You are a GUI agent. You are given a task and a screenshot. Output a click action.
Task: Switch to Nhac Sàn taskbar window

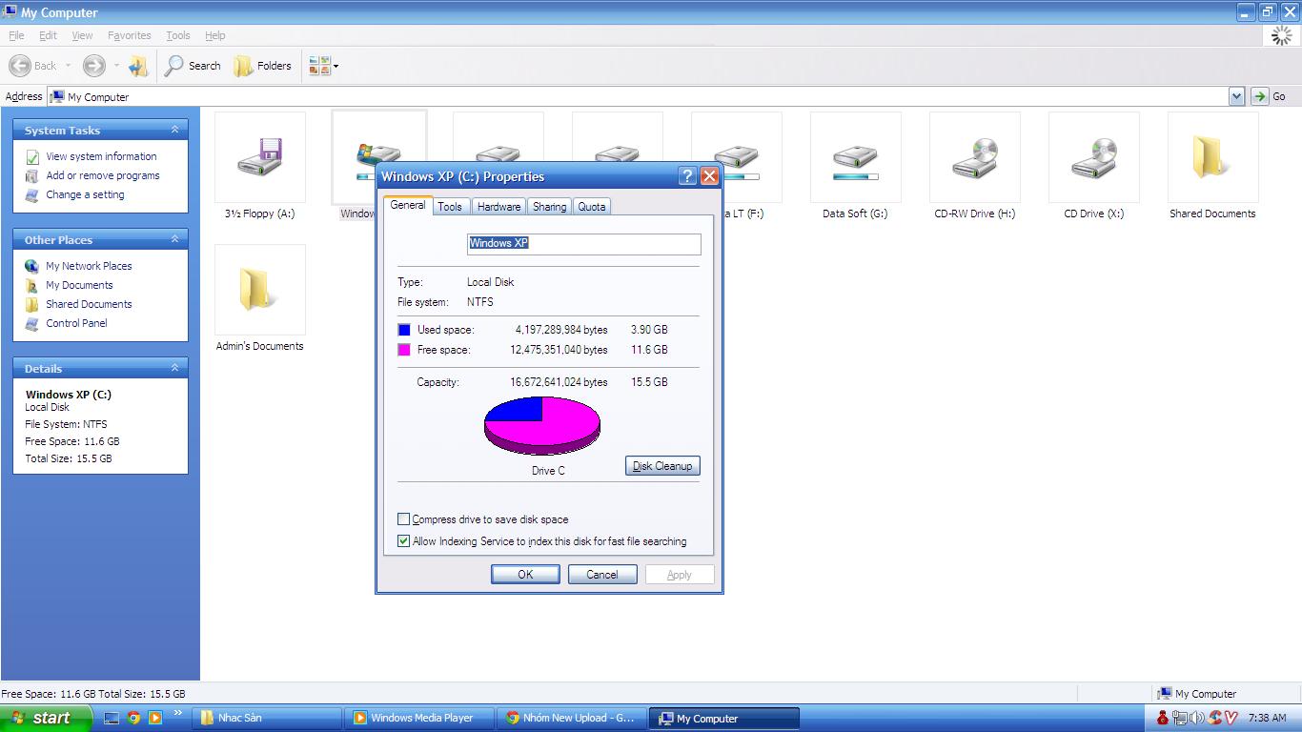268,719
